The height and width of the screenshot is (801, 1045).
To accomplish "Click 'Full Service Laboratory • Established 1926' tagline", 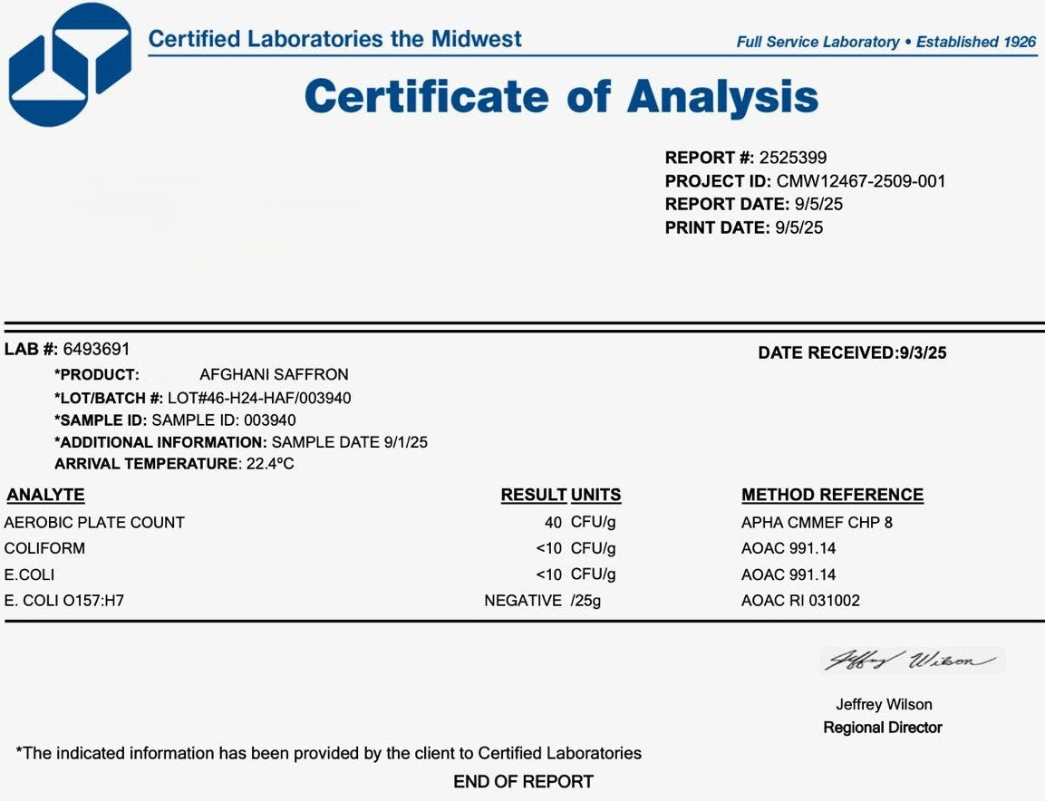I will (885, 42).
